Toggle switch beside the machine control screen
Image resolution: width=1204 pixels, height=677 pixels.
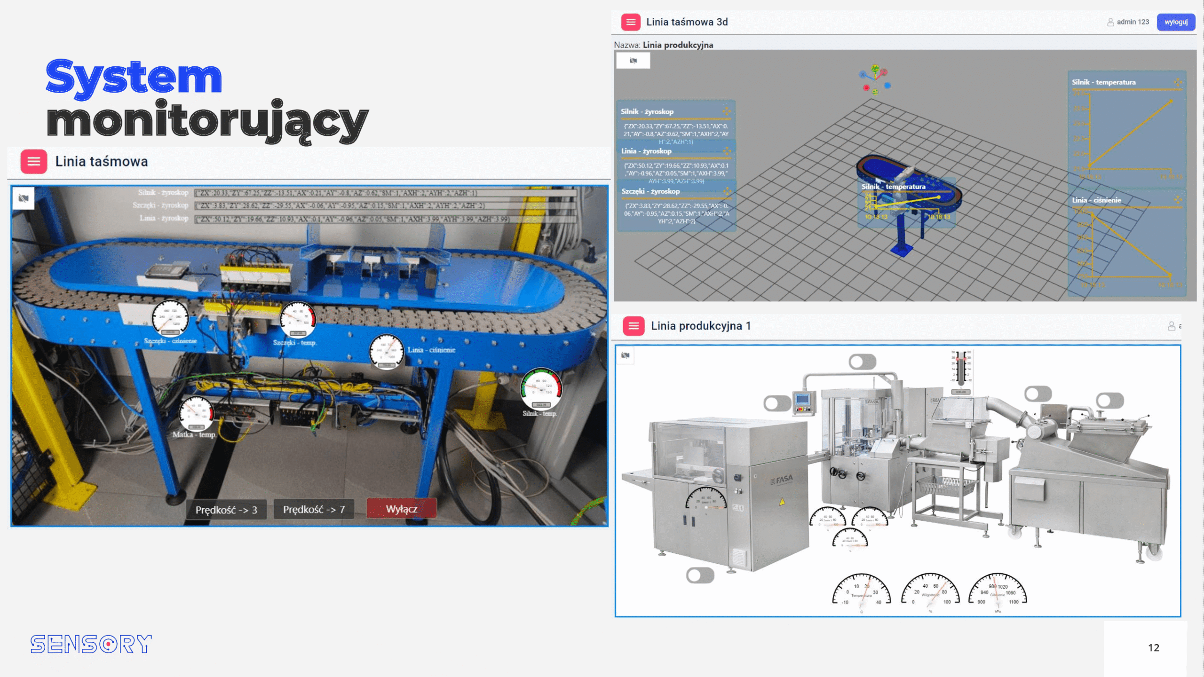tap(777, 403)
